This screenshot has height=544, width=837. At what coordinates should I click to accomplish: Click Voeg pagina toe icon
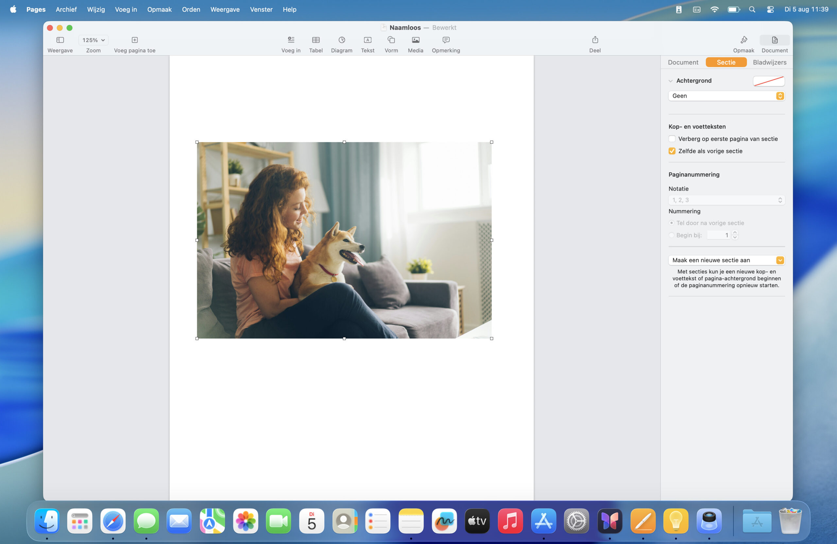tap(134, 40)
